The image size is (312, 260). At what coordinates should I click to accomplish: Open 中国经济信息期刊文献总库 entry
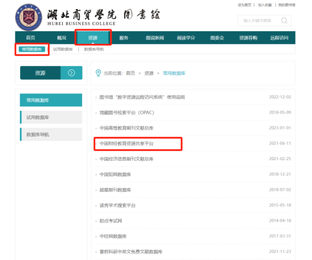126,159
